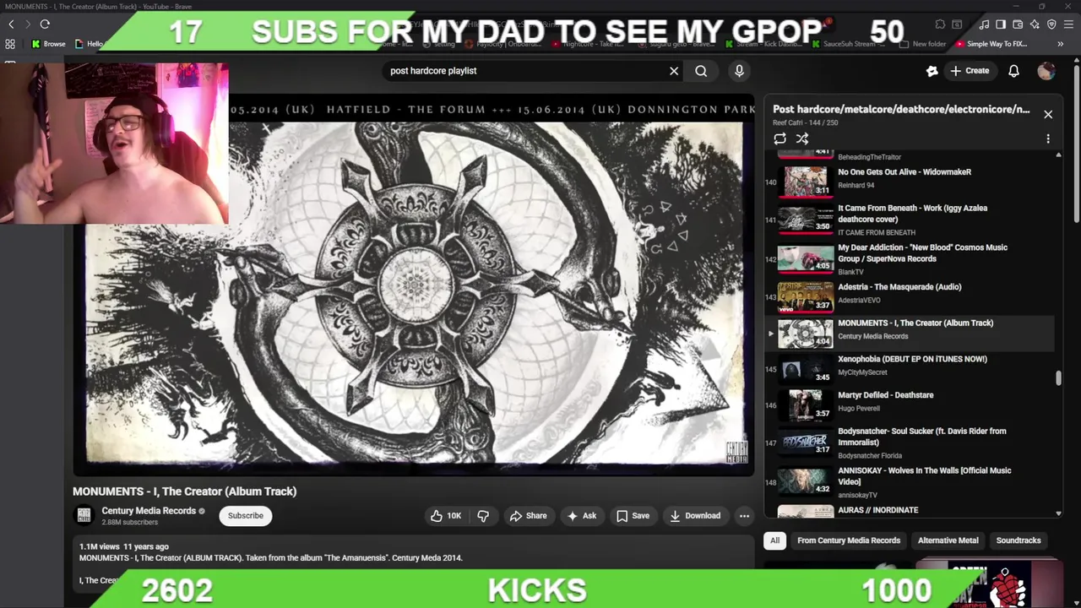This screenshot has height=608, width=1081.
Task: Open browser apps grid icon
Action: [x=10, y=44]
